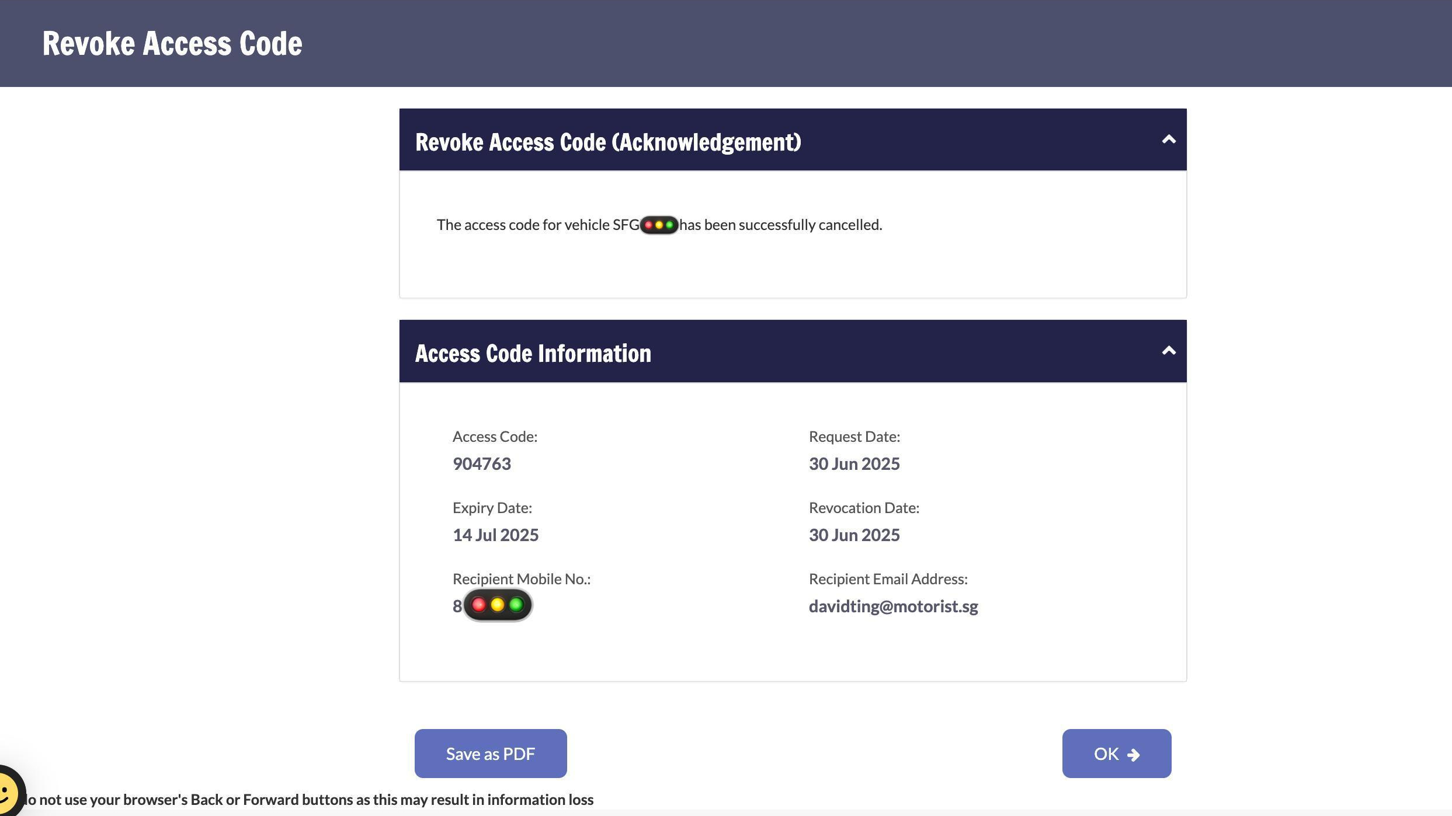This screenshot has width=1452, height=816.
Task: Click the Save as PDF button
Action: (490, 754)
